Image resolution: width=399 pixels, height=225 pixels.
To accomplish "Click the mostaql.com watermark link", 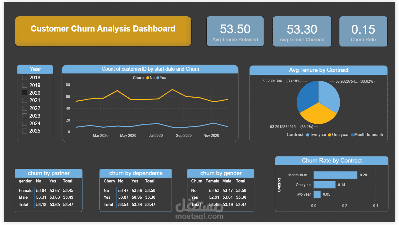I will [200, 217].
